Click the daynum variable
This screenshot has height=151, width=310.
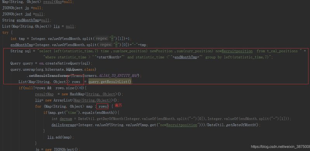point(66,119)
